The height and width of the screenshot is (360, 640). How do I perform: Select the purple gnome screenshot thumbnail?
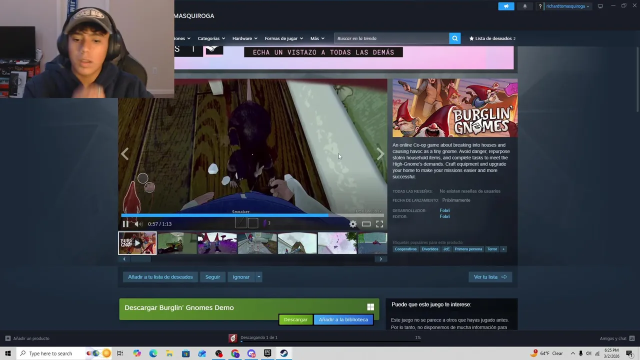(x=217, y=243)
